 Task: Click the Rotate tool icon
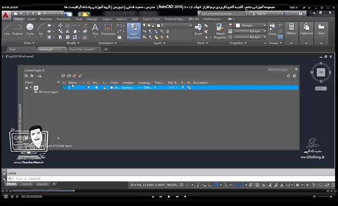pos(68,26)
